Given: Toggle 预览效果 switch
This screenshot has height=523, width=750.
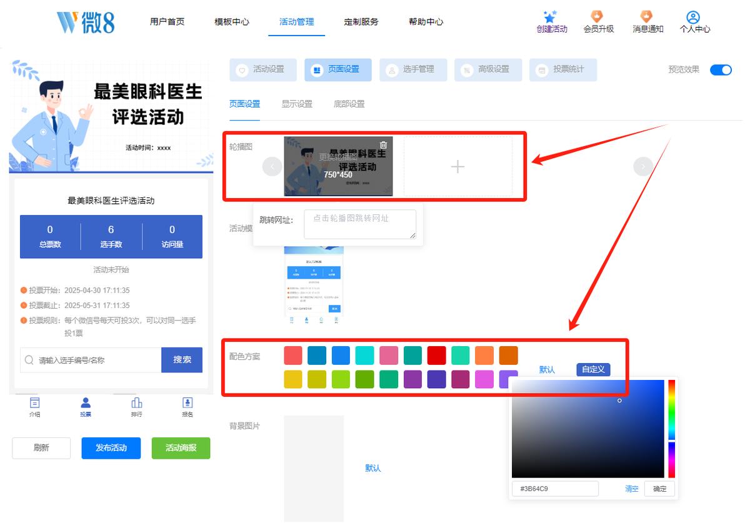Looking at the screenshot, I should tap(721, 70).
